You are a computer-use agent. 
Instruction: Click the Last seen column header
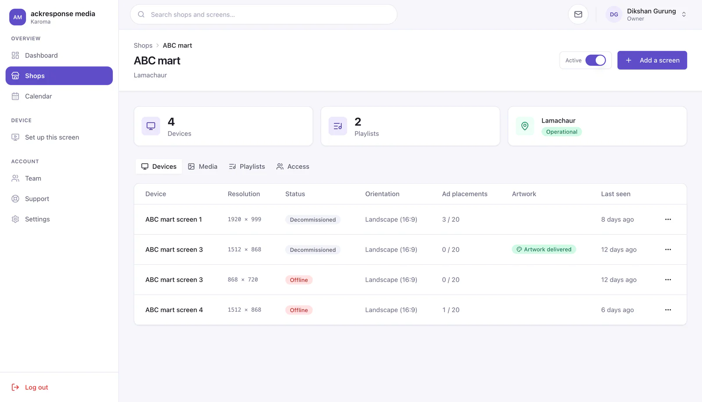616,194
